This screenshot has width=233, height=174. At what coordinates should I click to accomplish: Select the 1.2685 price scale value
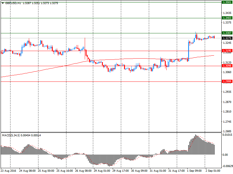point(227,131)
